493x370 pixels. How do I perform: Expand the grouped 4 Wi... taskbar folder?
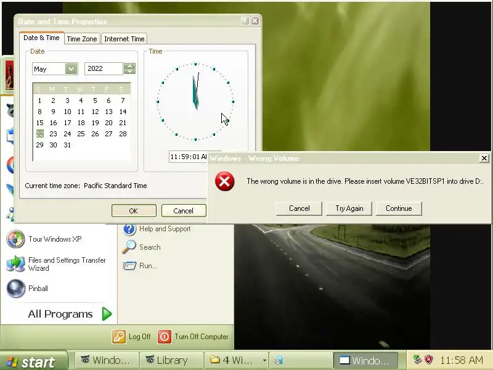click(236, 360)
